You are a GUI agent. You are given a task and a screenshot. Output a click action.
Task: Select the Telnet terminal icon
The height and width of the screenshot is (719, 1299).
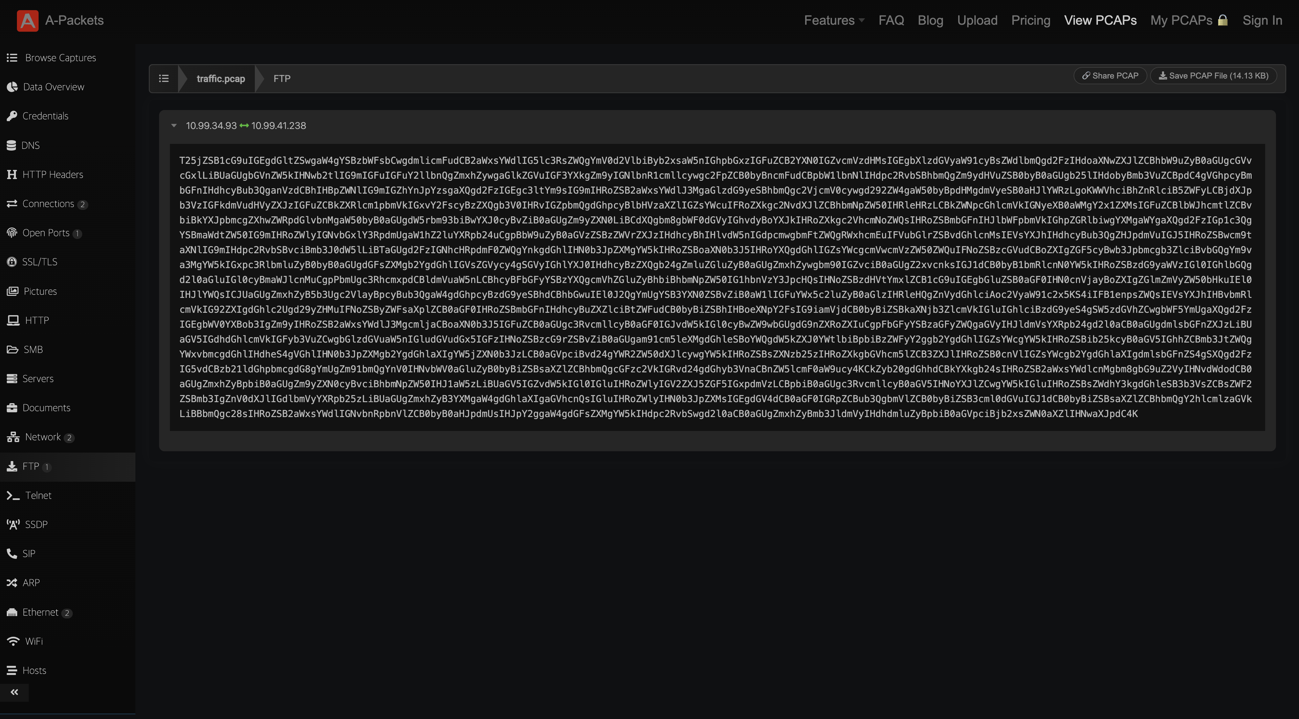coord(13,496)
